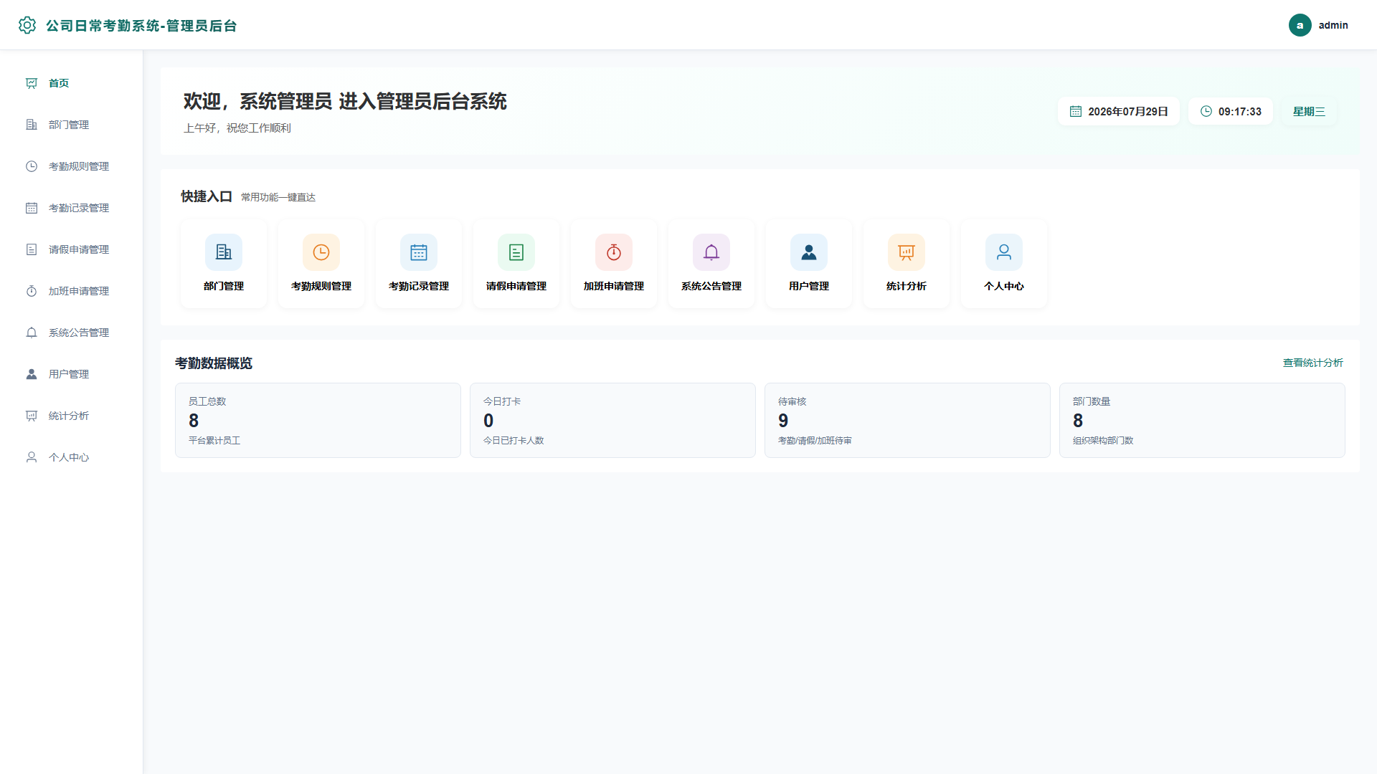Navigate to 请假申请管理 in sidebar
1377x774 pixels.
(x=72, y=249)
